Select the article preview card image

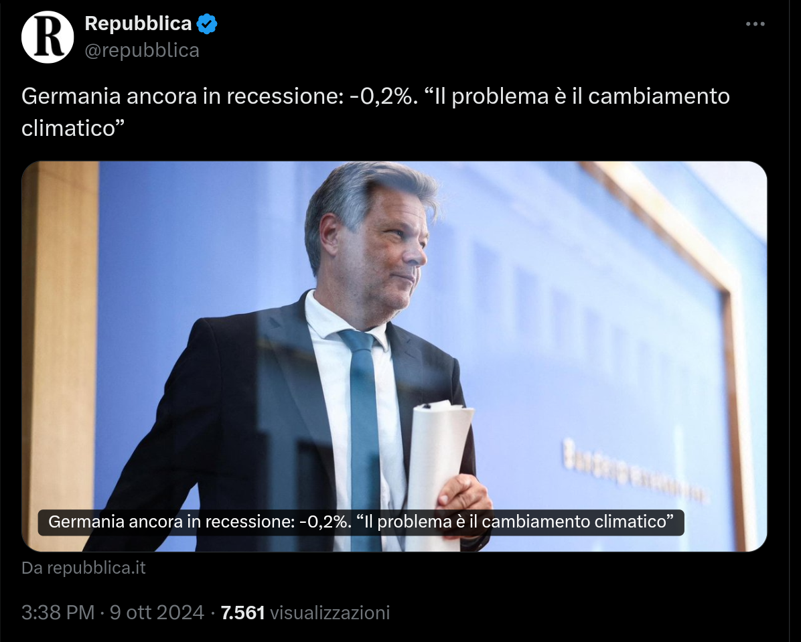[394, 355]
